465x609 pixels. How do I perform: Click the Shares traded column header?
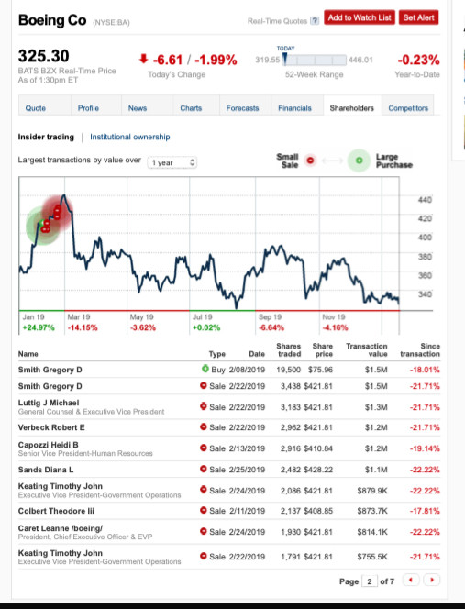289,349
